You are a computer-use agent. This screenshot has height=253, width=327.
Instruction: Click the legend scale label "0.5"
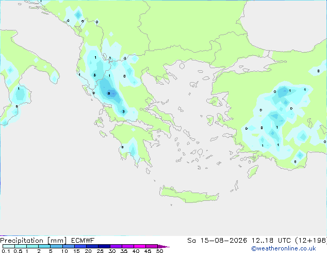click(18, 251)
